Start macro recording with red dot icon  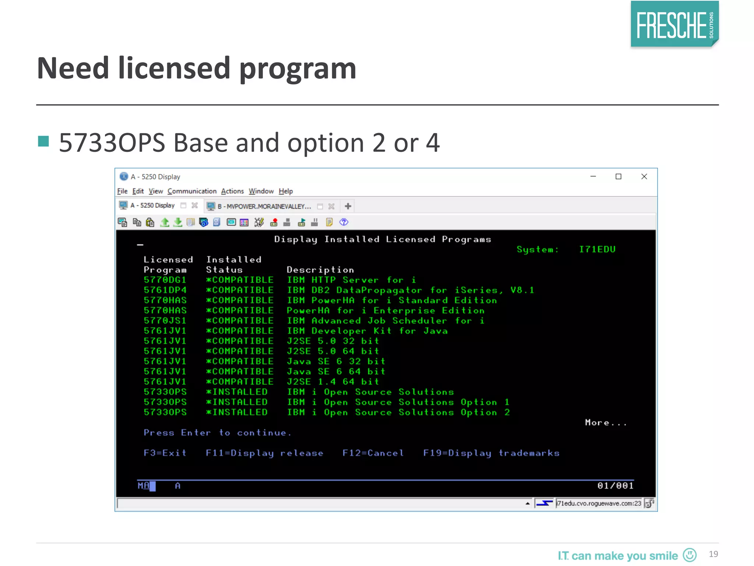pos(274,222)
